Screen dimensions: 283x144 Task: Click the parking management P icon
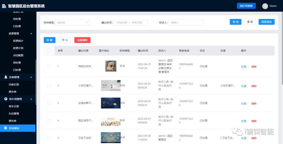click(6, 99)
